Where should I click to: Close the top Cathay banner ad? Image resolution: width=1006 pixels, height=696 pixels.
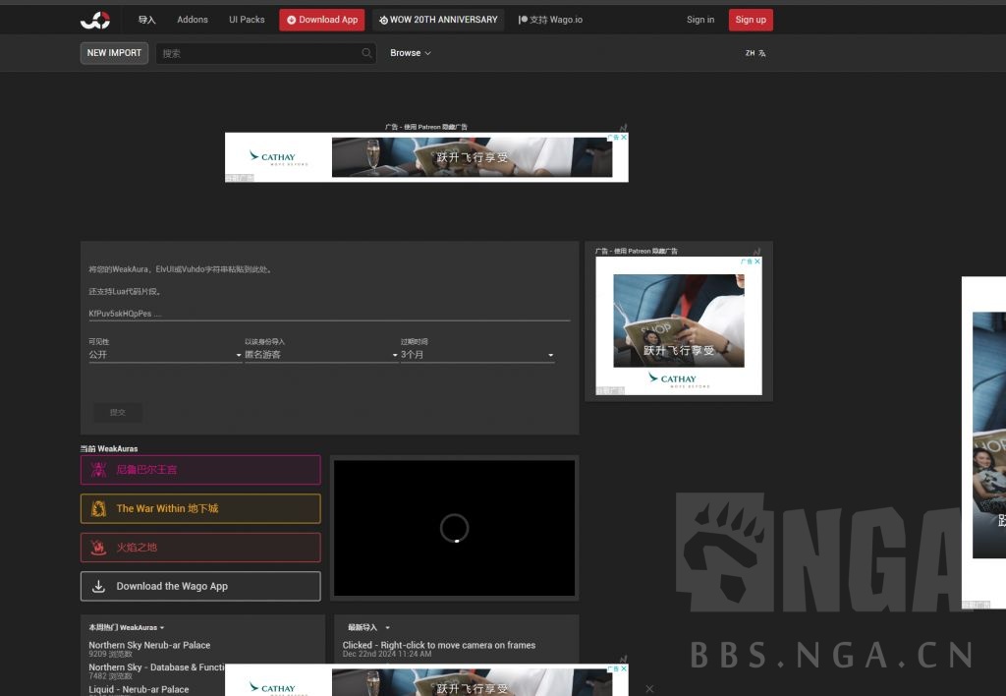623,138
